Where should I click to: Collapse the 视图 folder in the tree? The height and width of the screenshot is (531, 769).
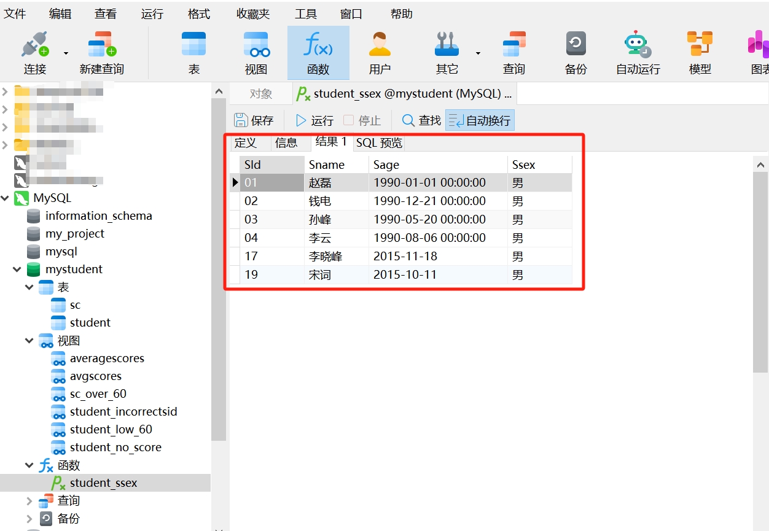[x=29, y=340]
